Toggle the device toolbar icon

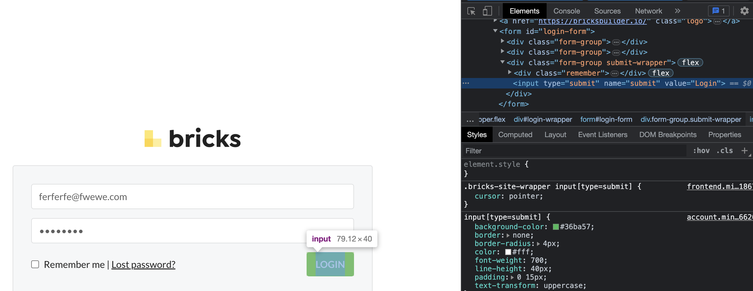point(487,11)
